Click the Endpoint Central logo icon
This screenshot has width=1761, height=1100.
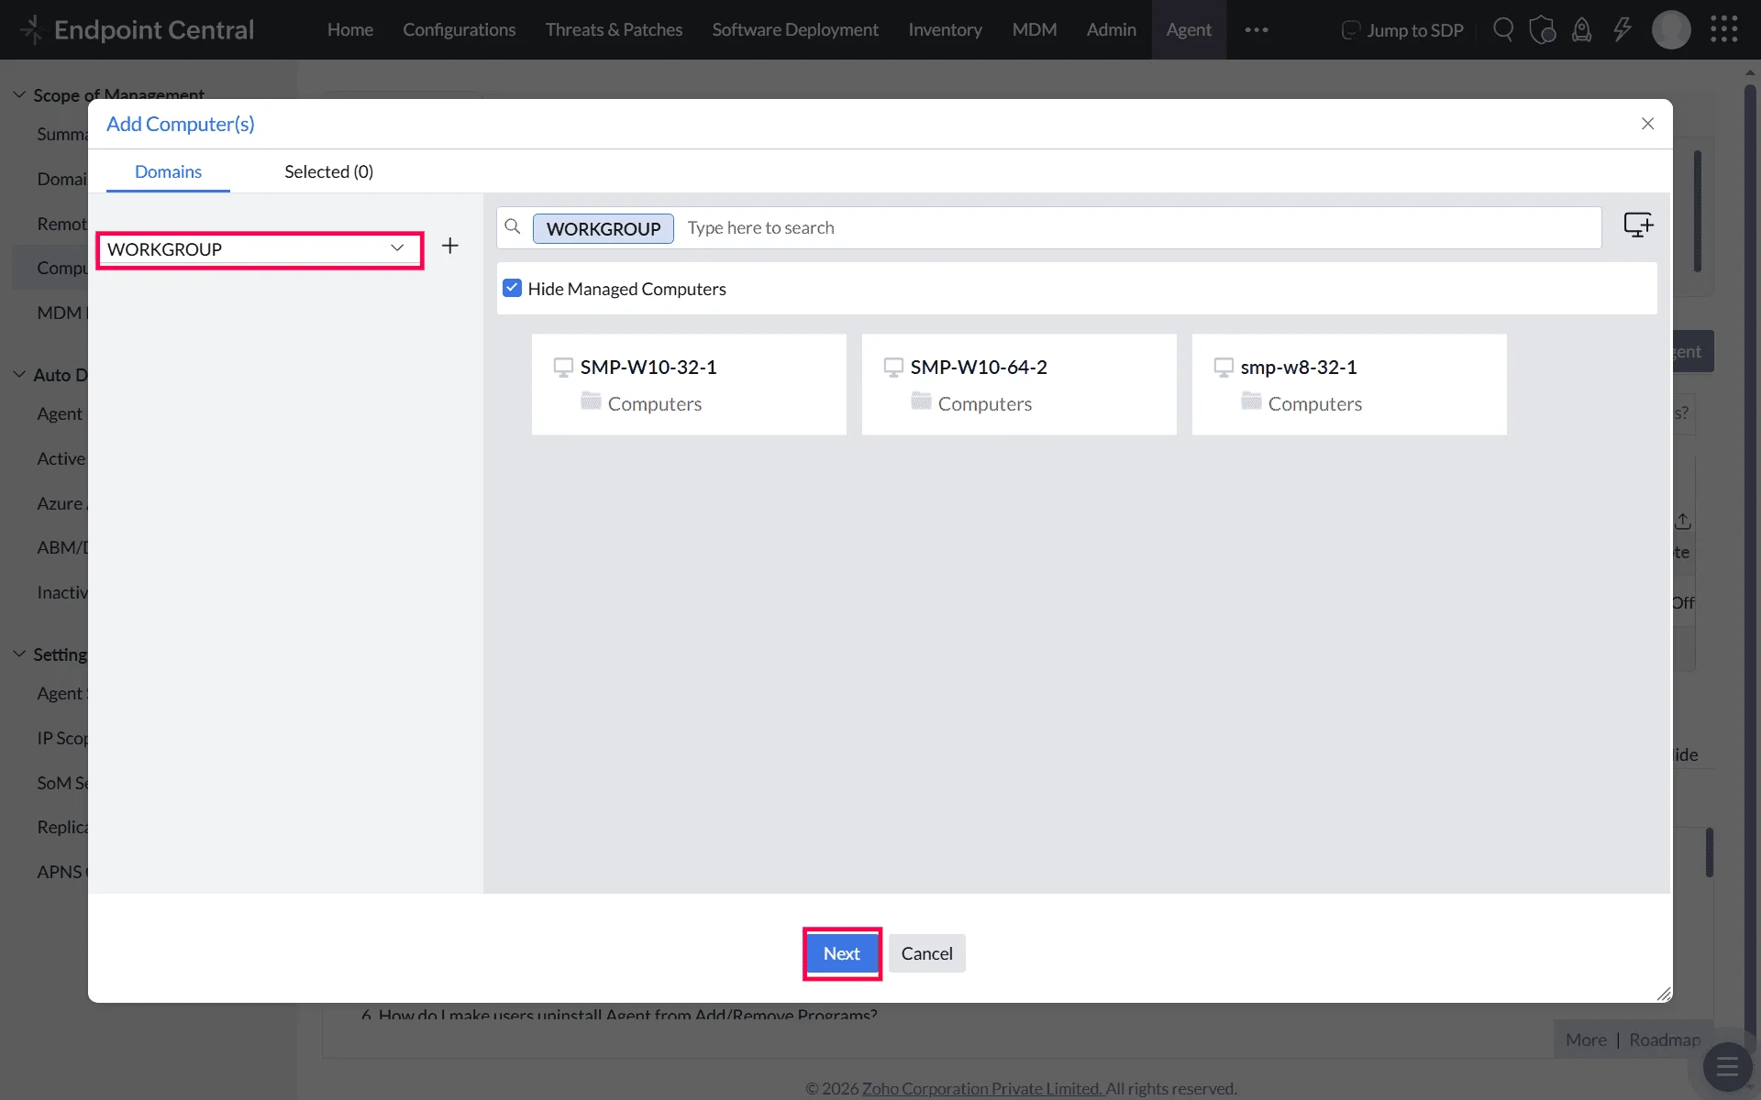pos(31,29)
